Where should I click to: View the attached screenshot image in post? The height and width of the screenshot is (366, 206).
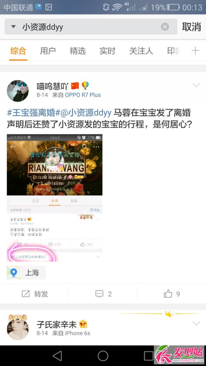tap(55, 198)
